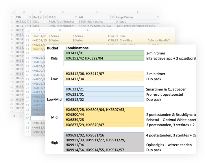205x163 pixels.
Task: Select row 25 header in middle spreadsheet
Action: pyautogui.click(x=27, y=97)
